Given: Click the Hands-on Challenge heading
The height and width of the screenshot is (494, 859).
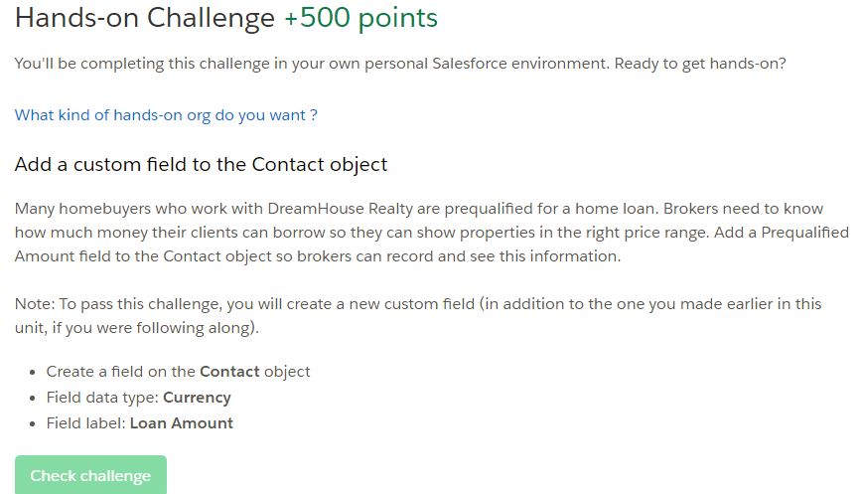Looking at the screenshot, I should 144,18.
